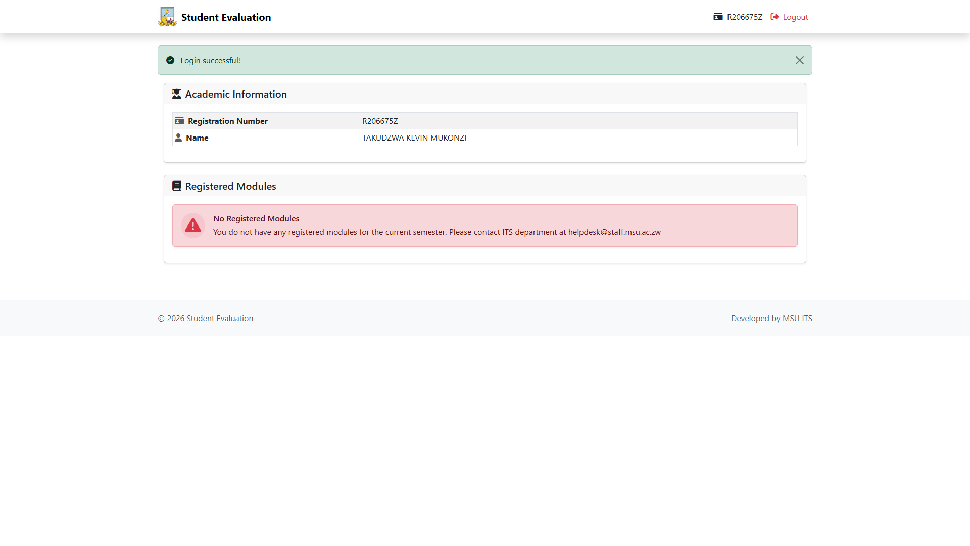Click the ID card icon in navbar

click(x=718, y=17)
